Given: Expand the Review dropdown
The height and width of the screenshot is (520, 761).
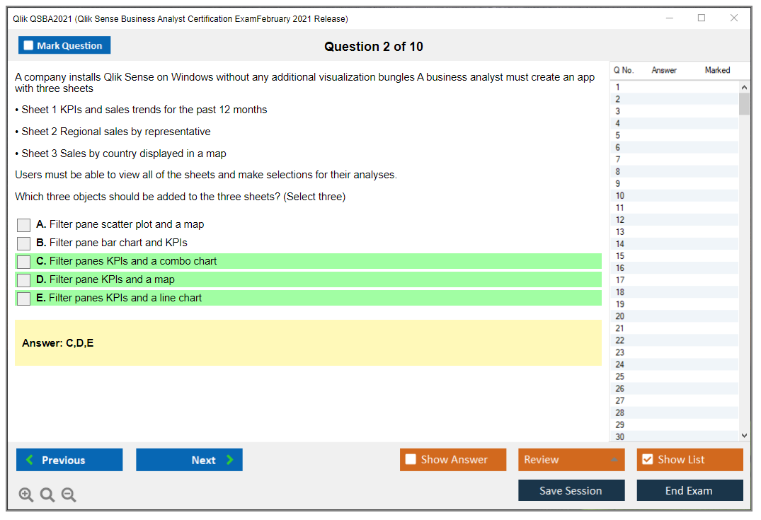Looking at the screenshot, I should (x=614, y=460).
